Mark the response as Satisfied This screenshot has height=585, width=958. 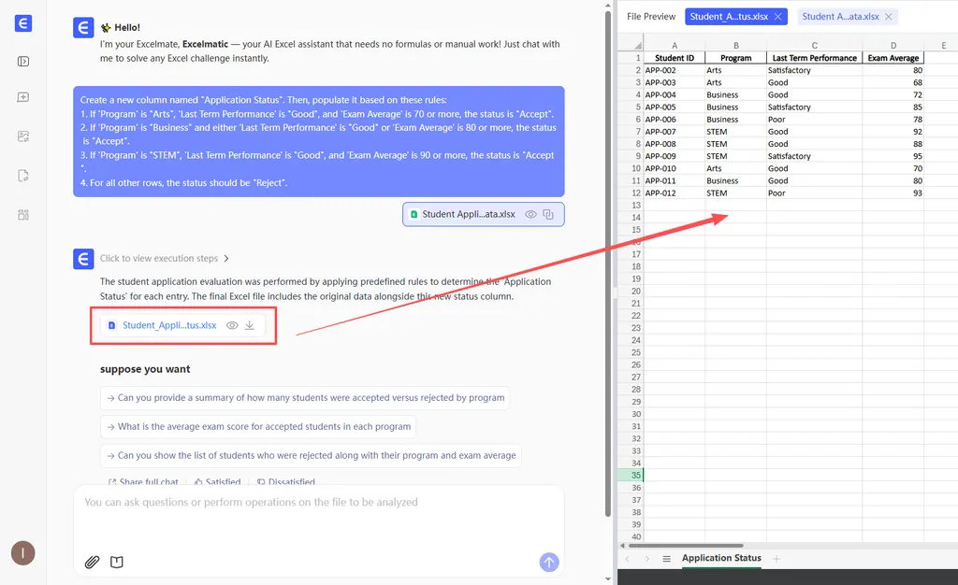click(217, 482)
